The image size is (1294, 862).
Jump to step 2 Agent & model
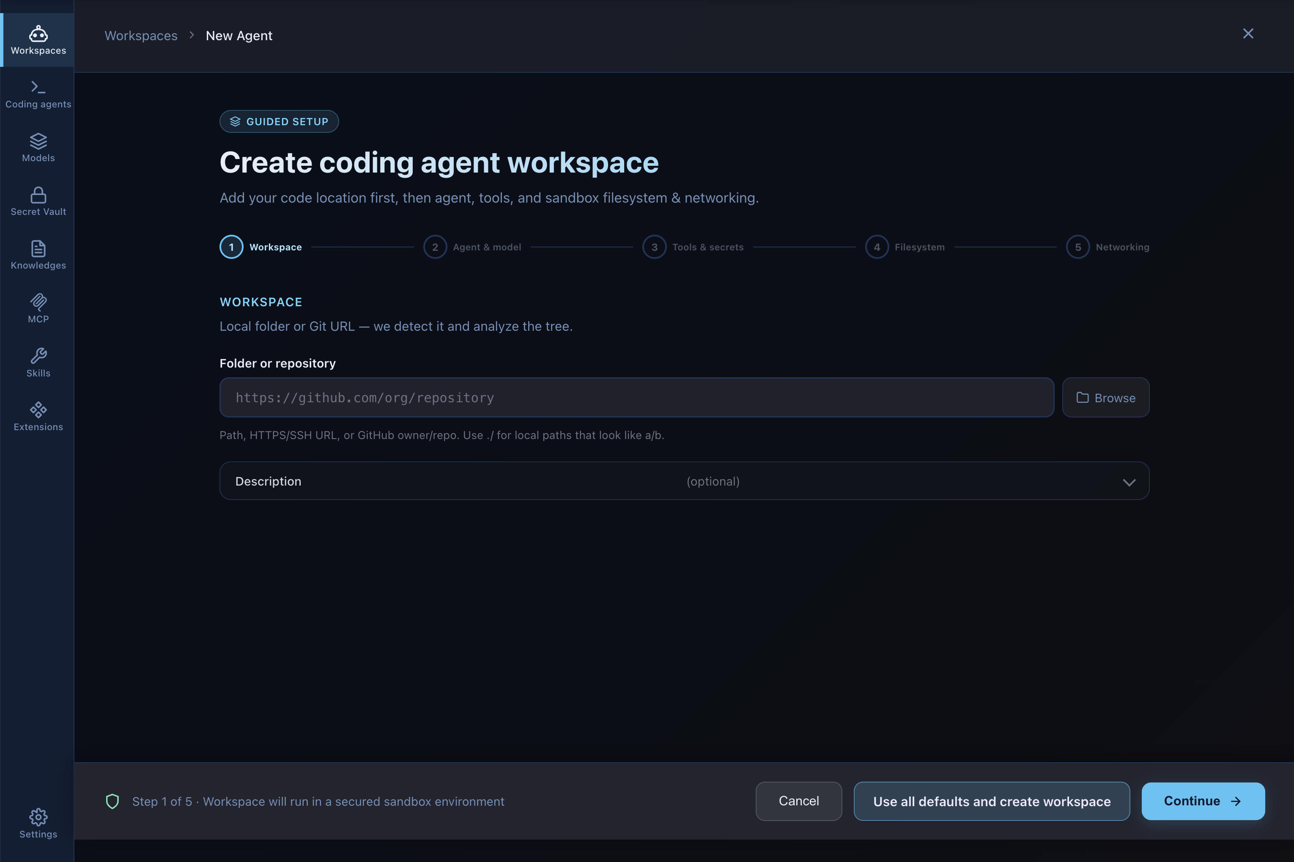(x=472, y=247)
